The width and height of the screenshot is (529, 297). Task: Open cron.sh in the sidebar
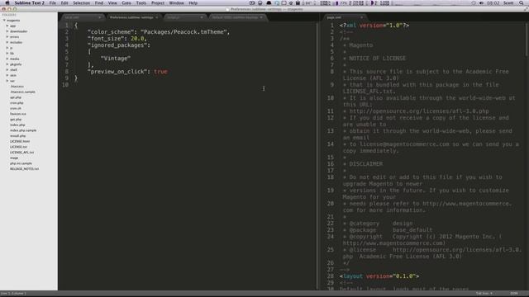tap(16, 108)
